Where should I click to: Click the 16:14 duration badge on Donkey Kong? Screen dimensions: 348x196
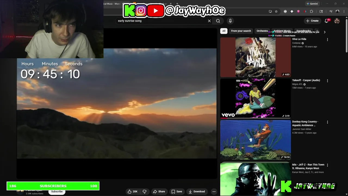[x=285, y=157]
